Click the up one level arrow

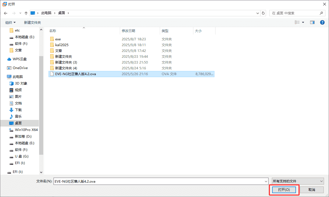point(26,13)
